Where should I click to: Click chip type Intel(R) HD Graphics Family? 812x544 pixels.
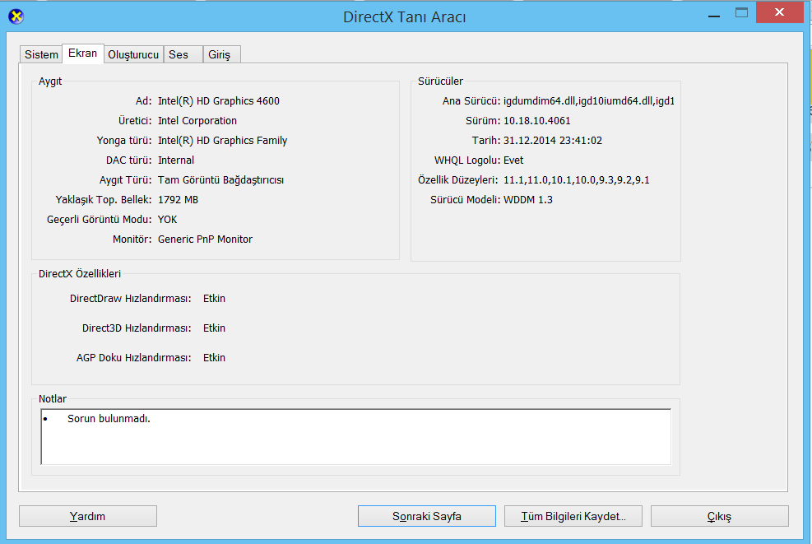[223, 141]
